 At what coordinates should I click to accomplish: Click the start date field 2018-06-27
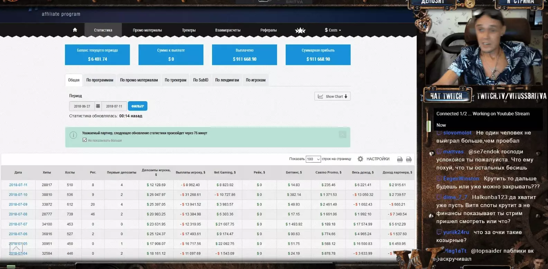pos(82,106)
